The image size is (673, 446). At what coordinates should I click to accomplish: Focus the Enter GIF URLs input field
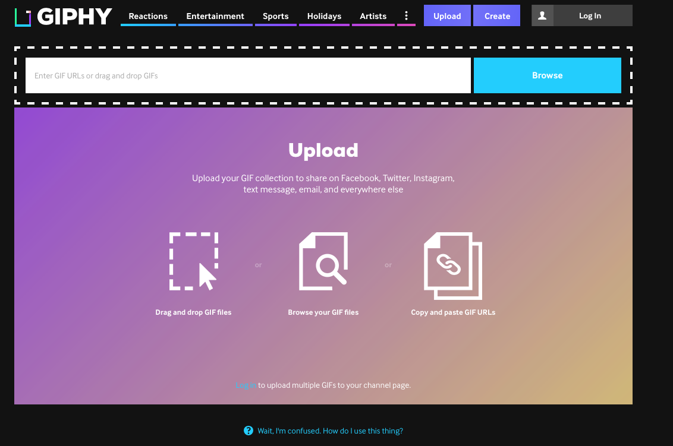click(x=248, y=75)
